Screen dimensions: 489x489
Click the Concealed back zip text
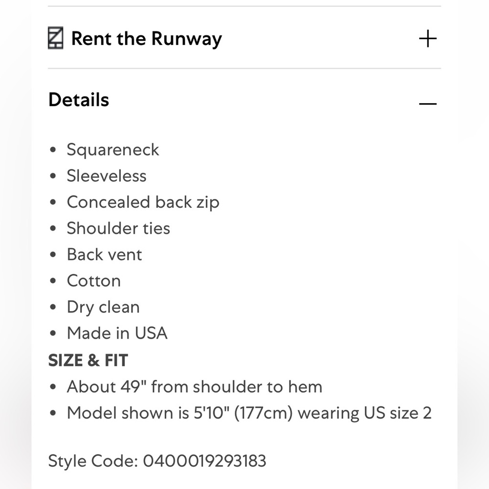click(143, 202)
